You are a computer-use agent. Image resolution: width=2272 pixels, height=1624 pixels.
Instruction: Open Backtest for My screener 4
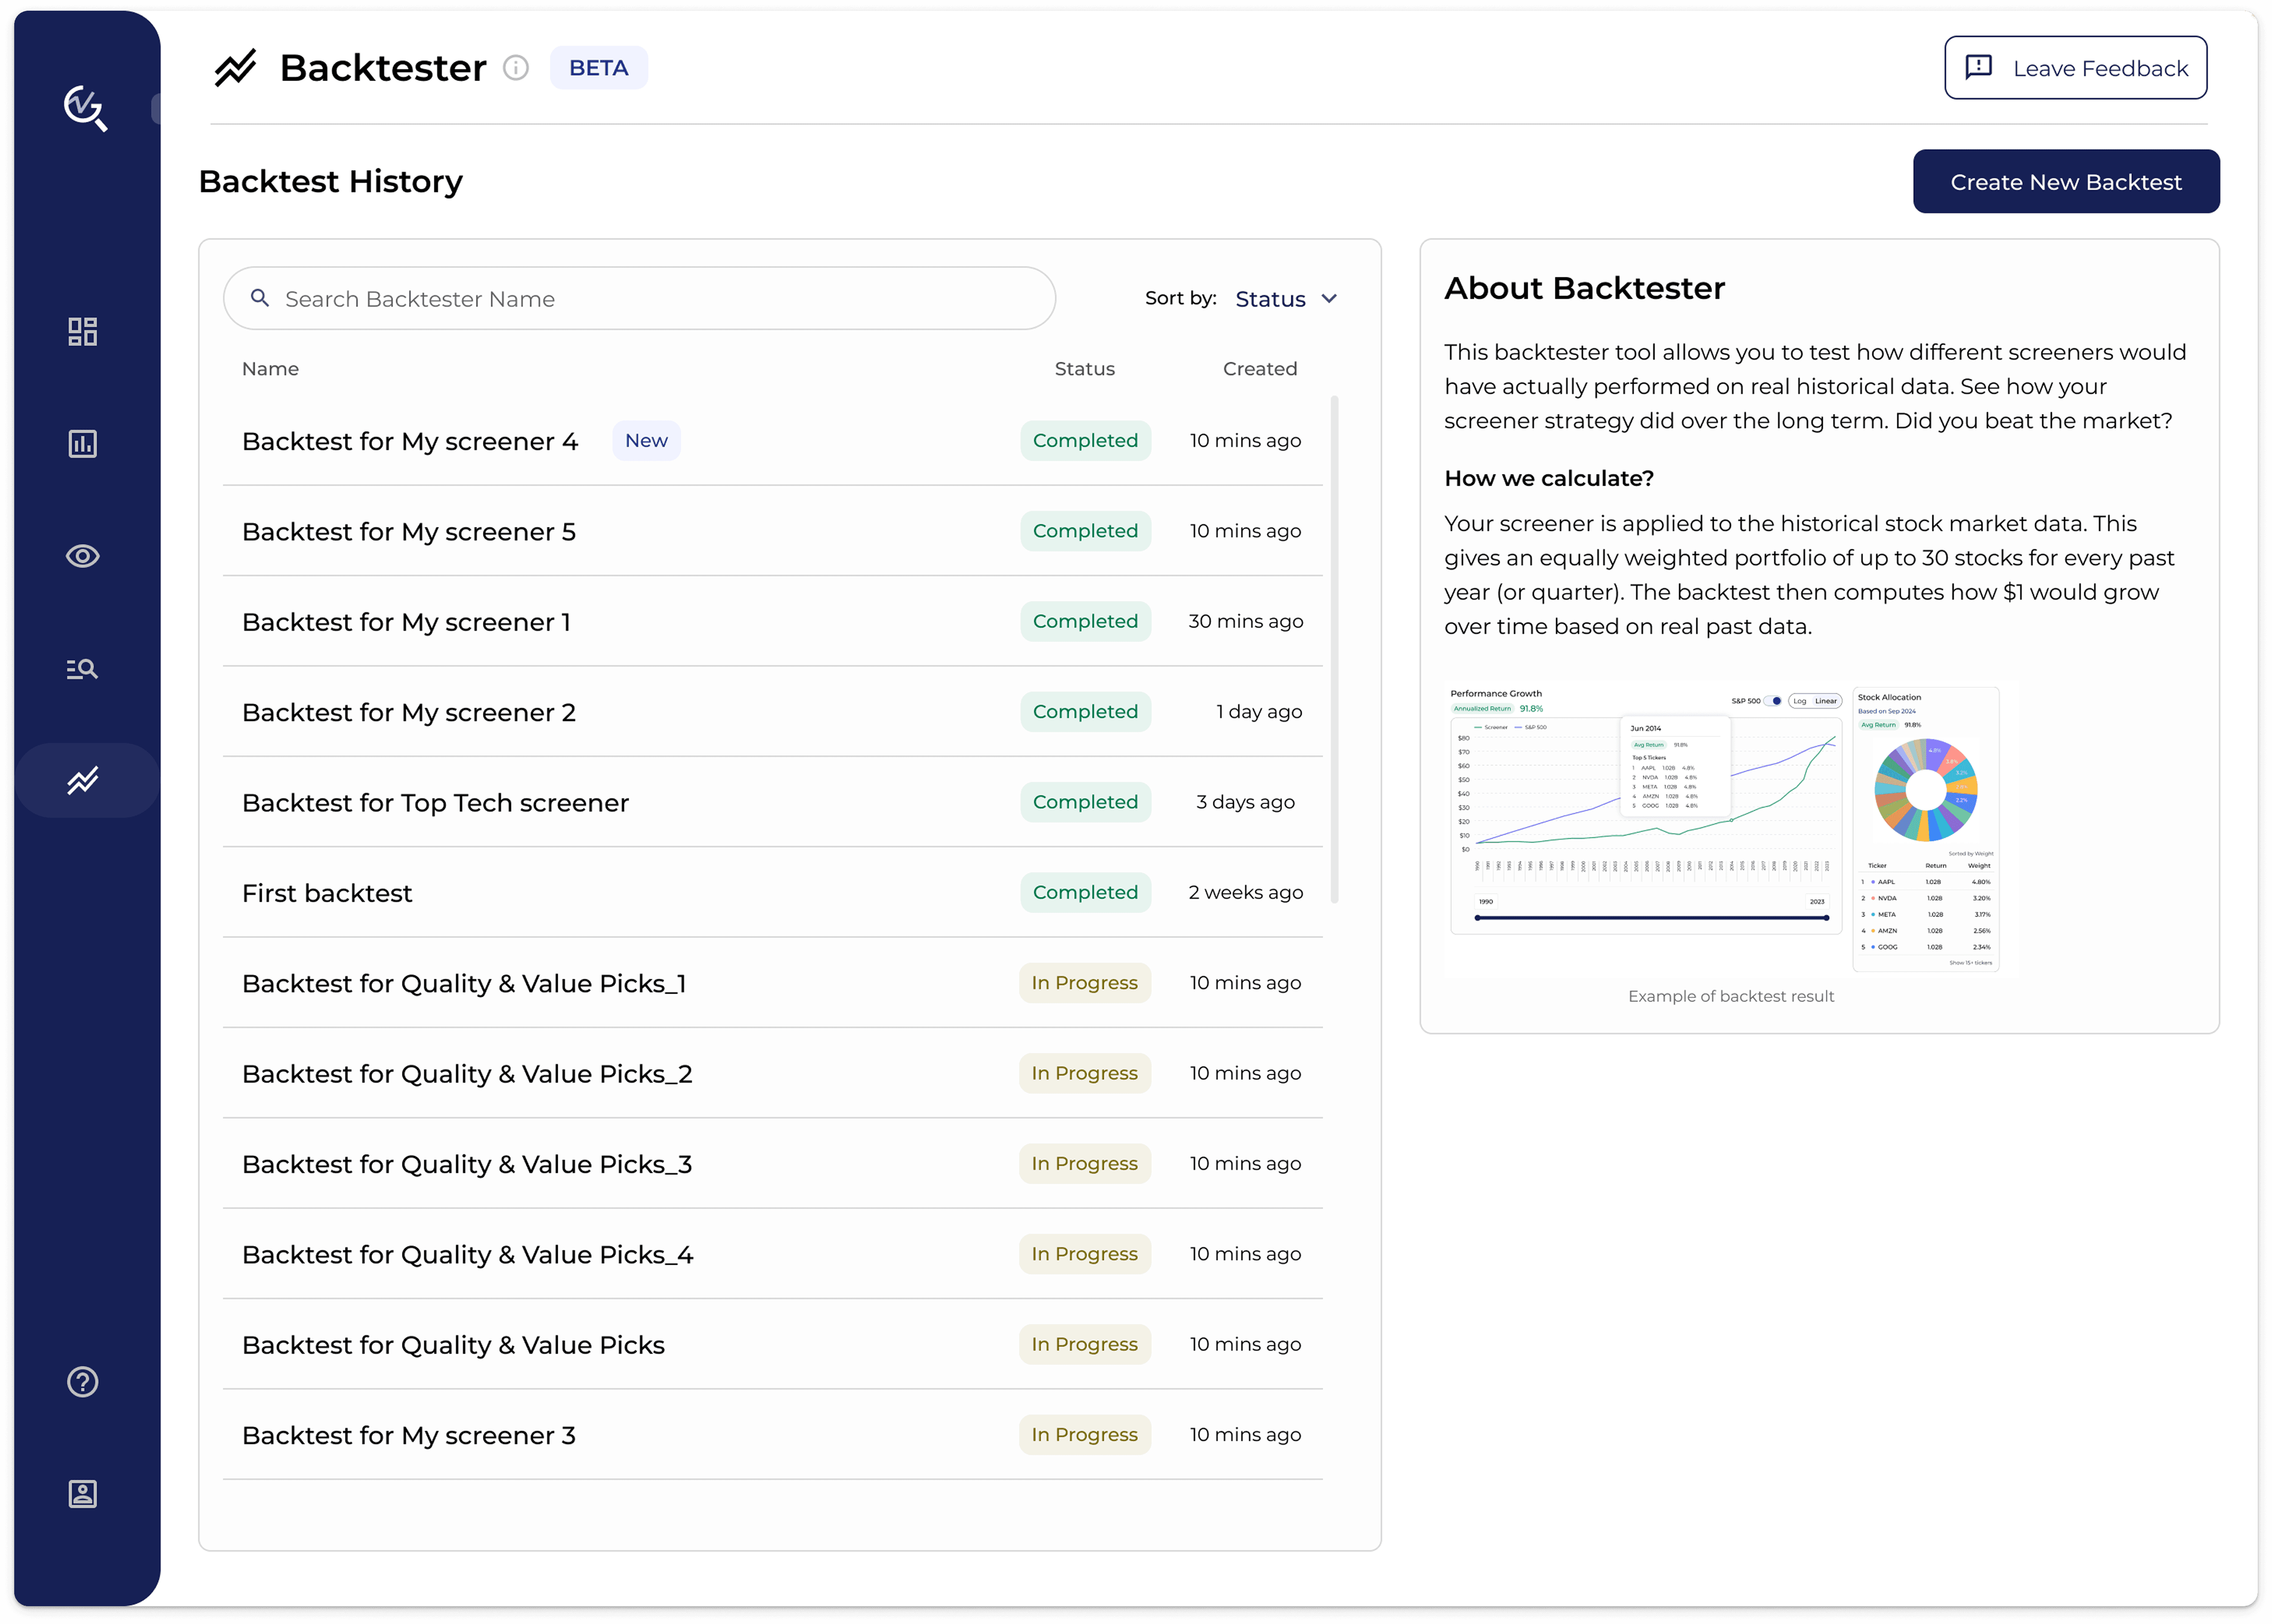(x=410, y=441)
